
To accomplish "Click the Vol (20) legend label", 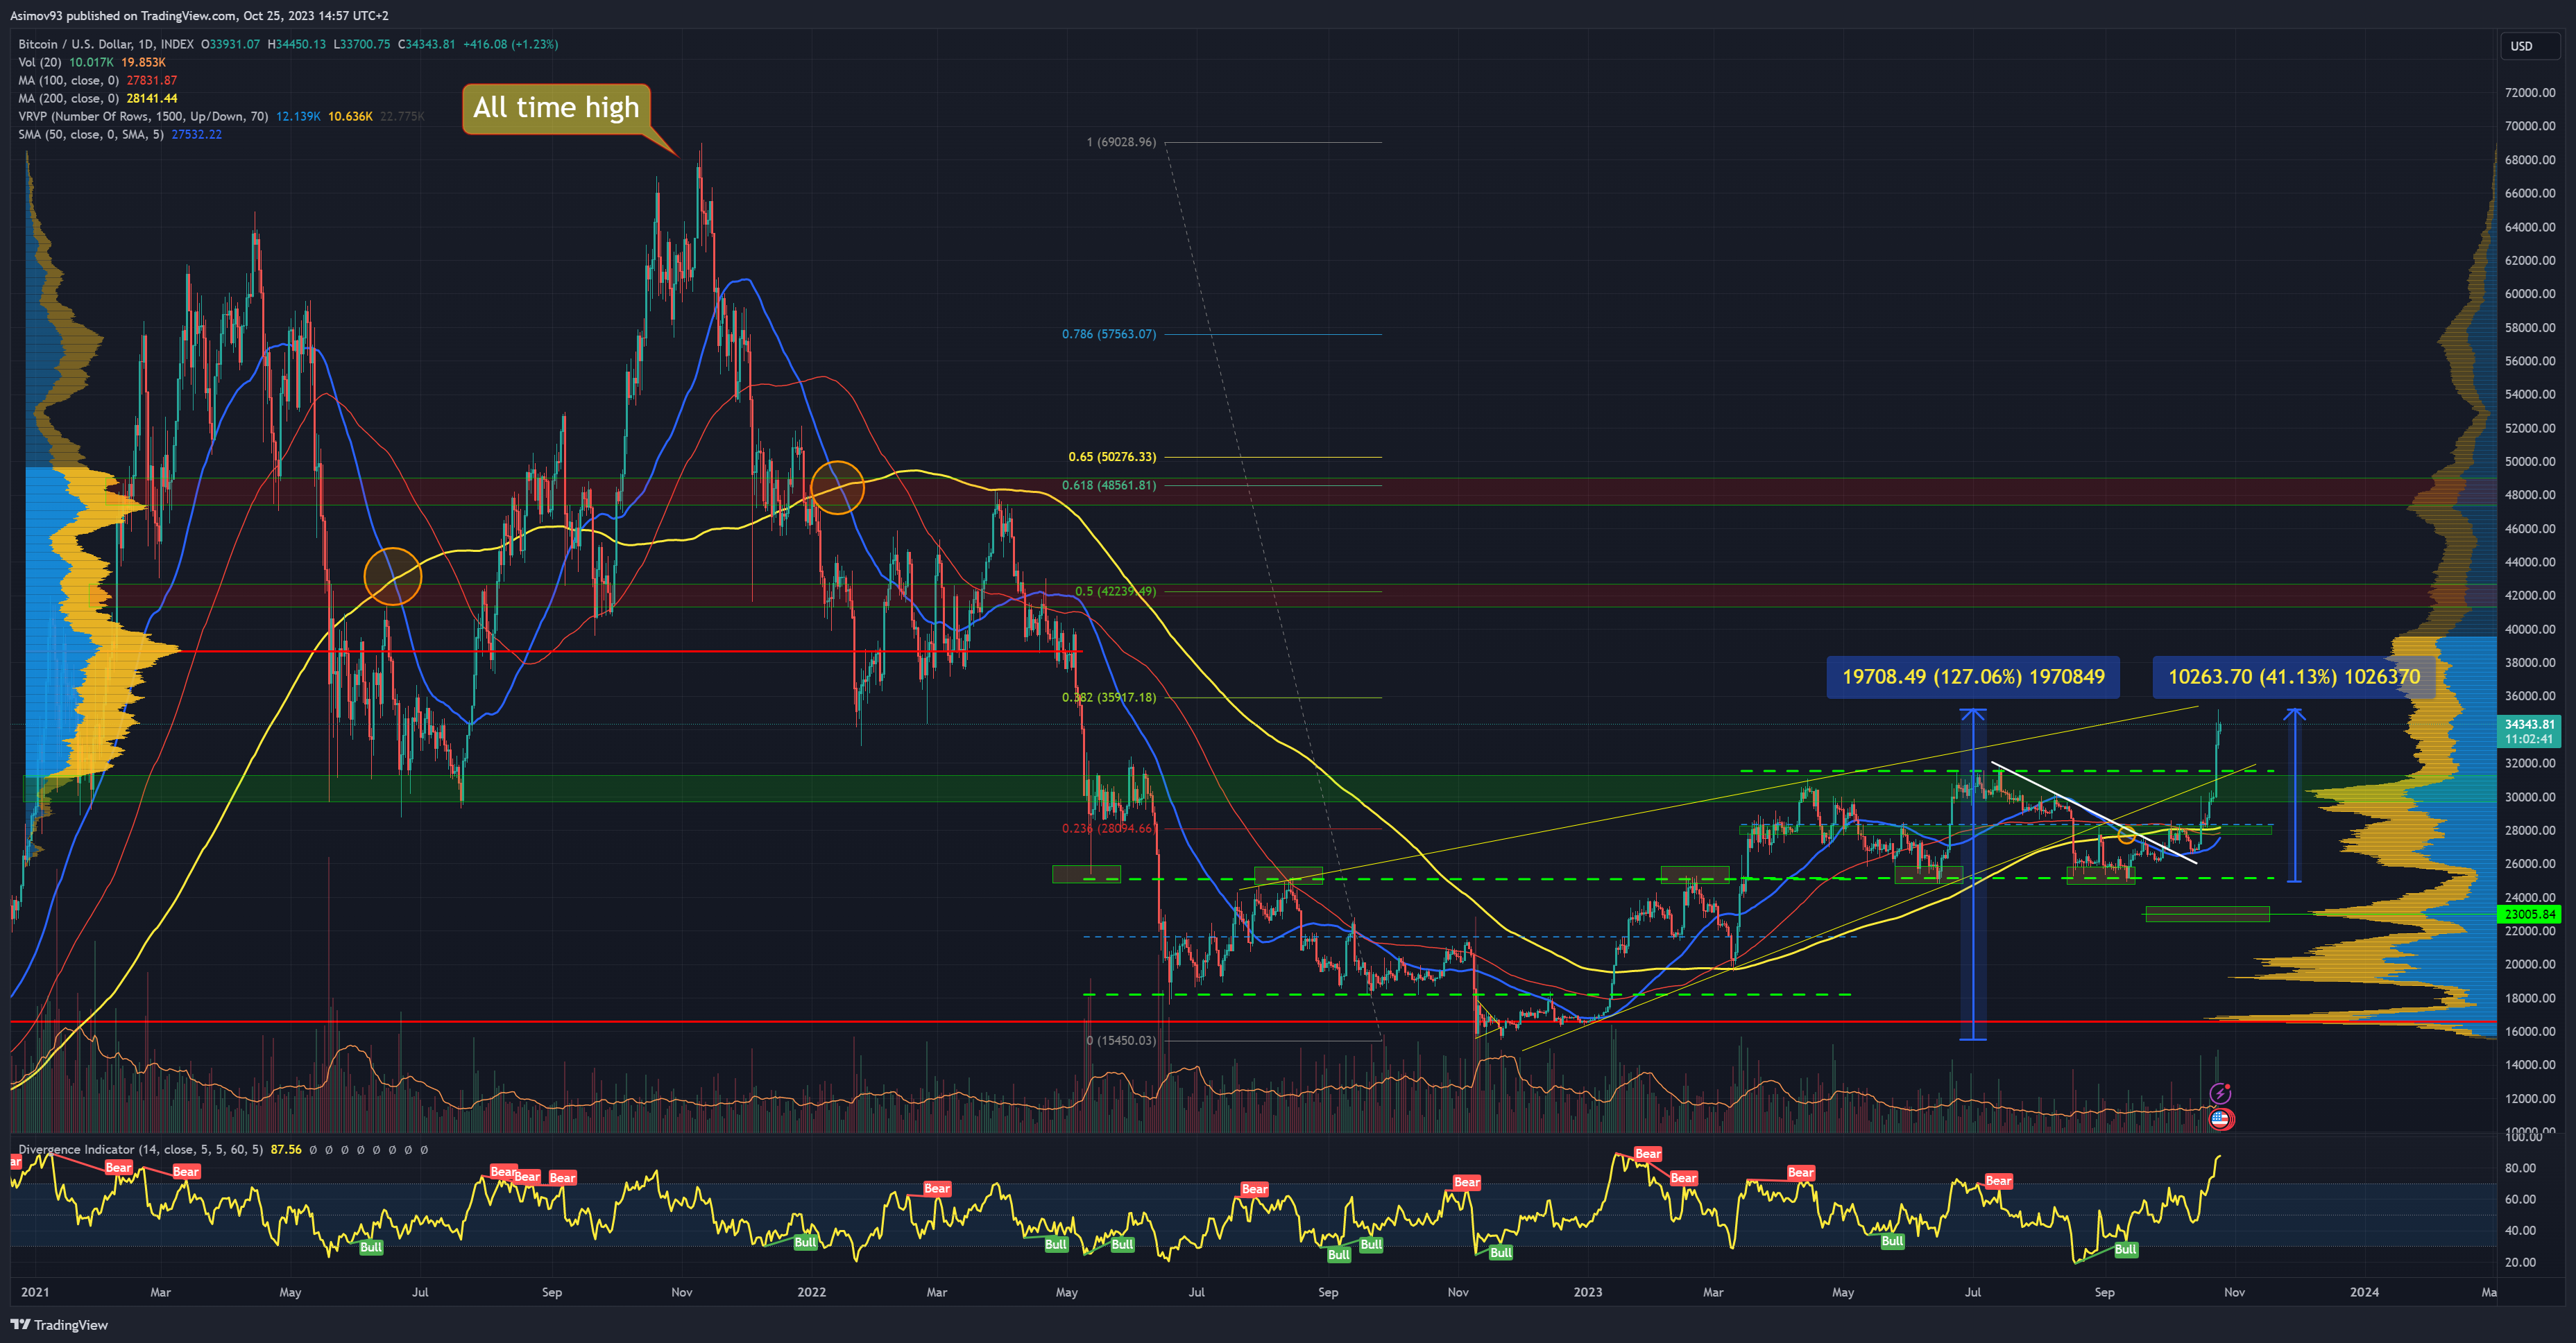I will [x=40, y=63].
